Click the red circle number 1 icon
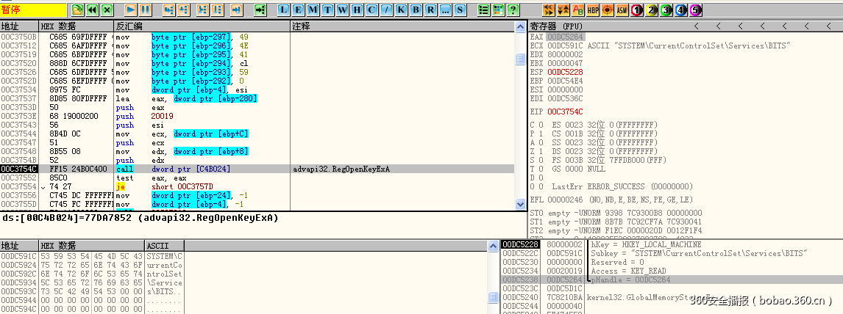Viewport: 843px width, 314px height. [636, 10]
